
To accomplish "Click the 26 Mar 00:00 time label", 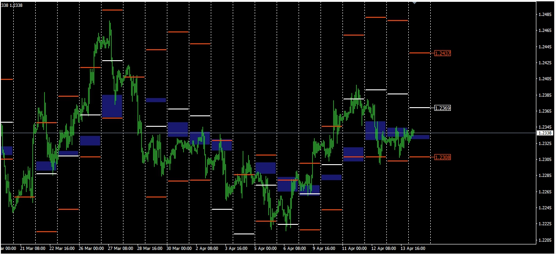I will tap(92, 249).
